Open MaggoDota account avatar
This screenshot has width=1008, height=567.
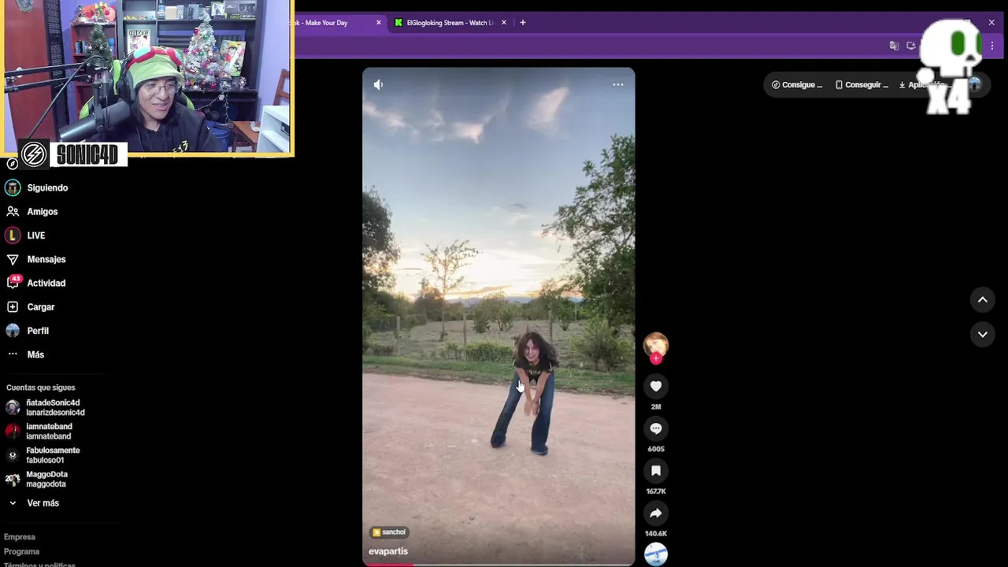(13, 479)
